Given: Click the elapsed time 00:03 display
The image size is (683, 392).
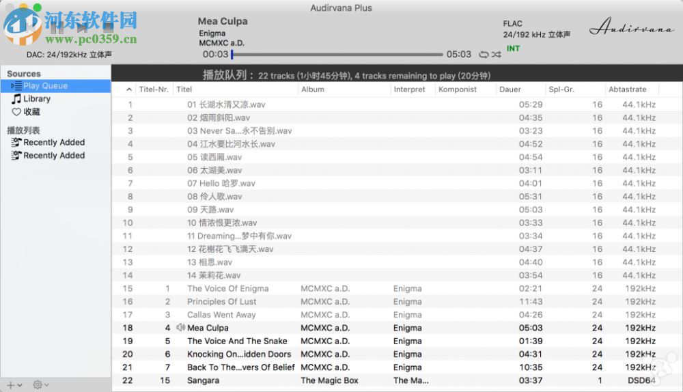Looking at the screenshot, I should 215,55.
